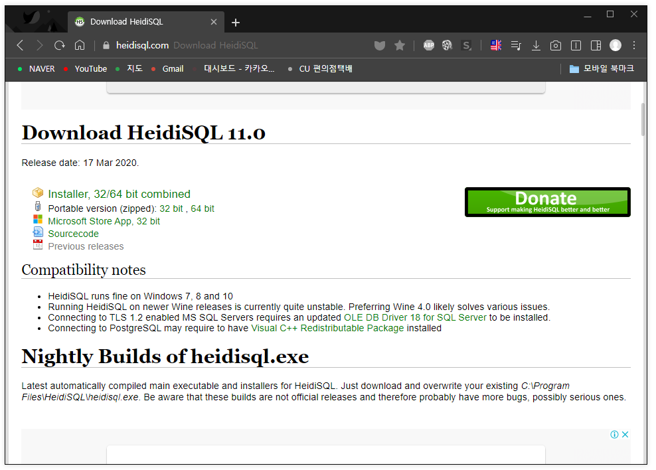Click the Release date: 17 Mar 2020 text
The image size is (656, 470).
pyautogui.click(x=80, y=163)
